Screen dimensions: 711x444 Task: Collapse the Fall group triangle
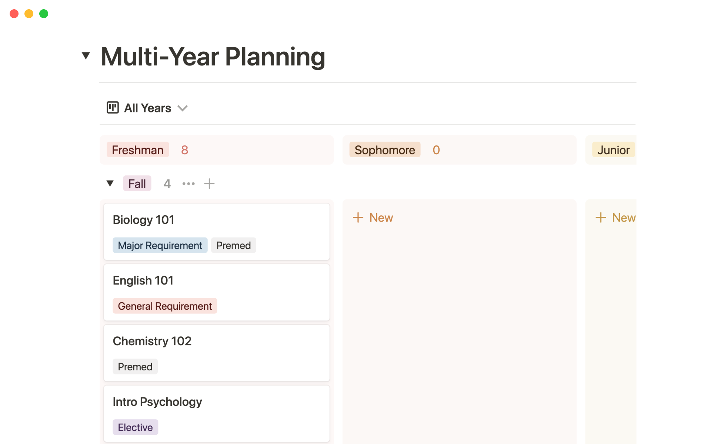(x=110, y=184)
